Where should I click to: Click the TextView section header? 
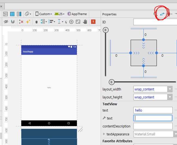click(x=110, y=104)
